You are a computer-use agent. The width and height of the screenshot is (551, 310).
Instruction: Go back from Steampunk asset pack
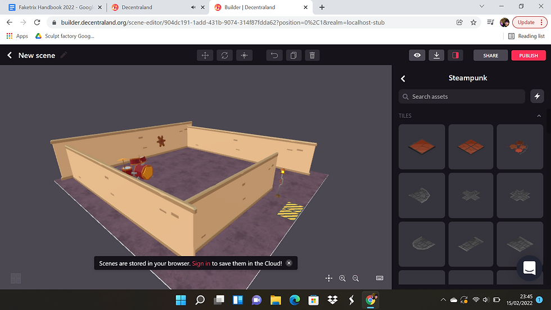click(403, 79)
